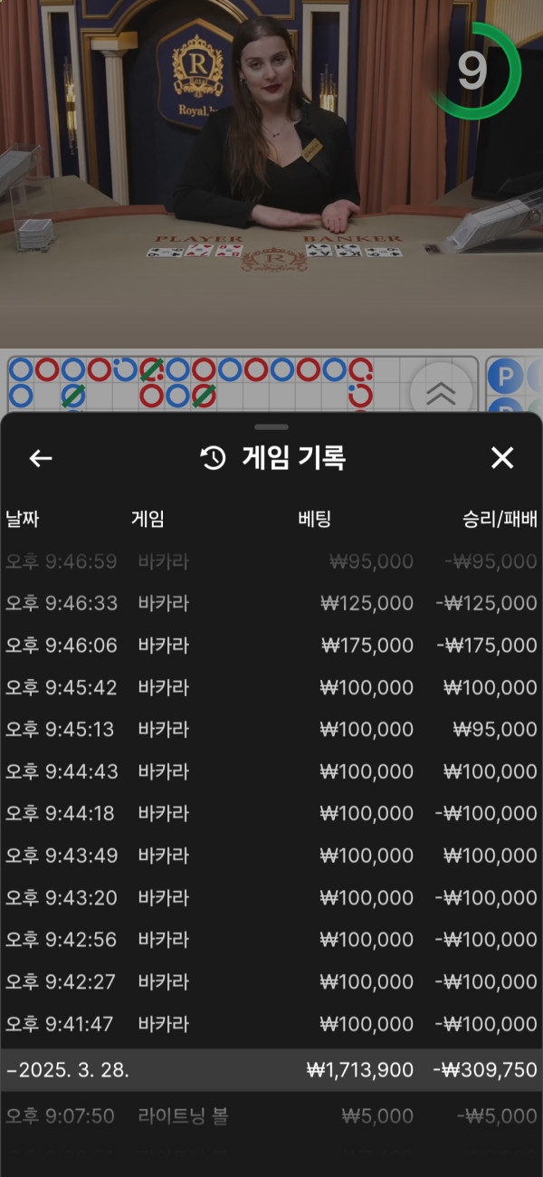Image resolution: width=543 pixels, height=1177 pixels.
Task: Select the 오후 9:45:42 game row
Action: (x=271, y=687)
